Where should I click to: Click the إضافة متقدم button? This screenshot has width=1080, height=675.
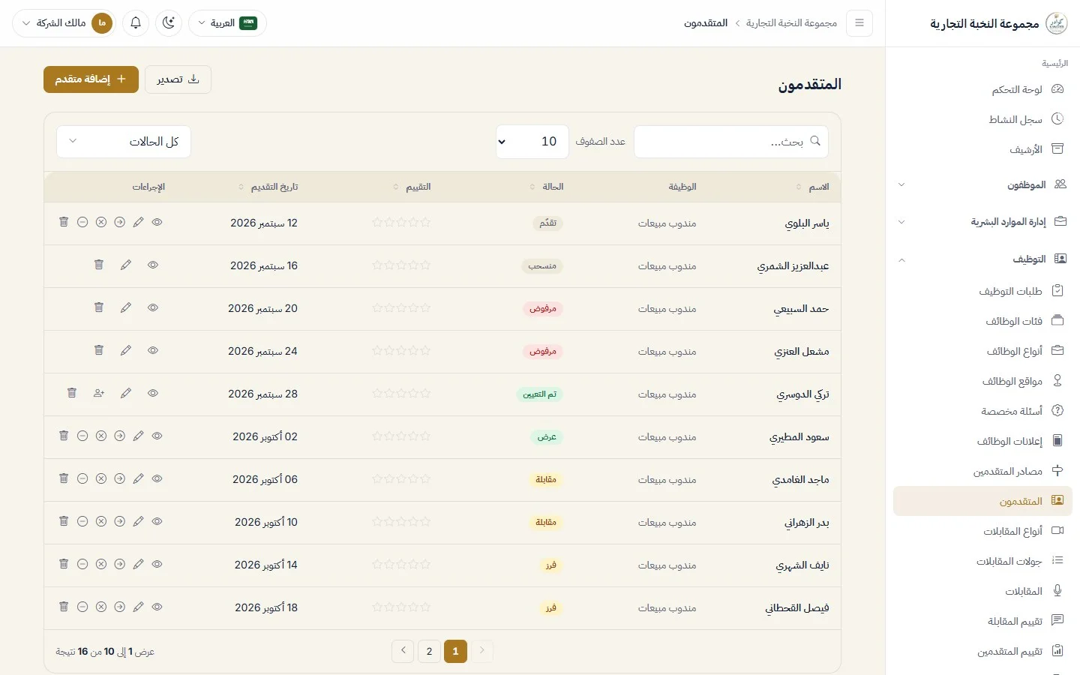(x=91, y=79)
